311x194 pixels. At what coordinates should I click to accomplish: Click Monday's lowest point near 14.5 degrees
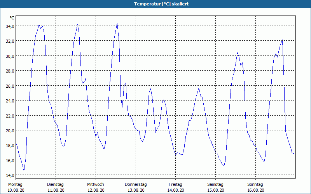[24, 171]
